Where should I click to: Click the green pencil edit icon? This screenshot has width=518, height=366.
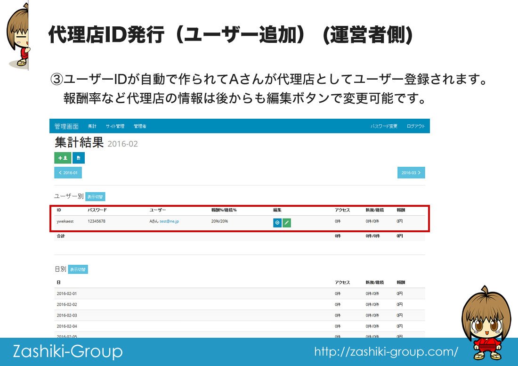pyautogui.click(x=287, y=222)
